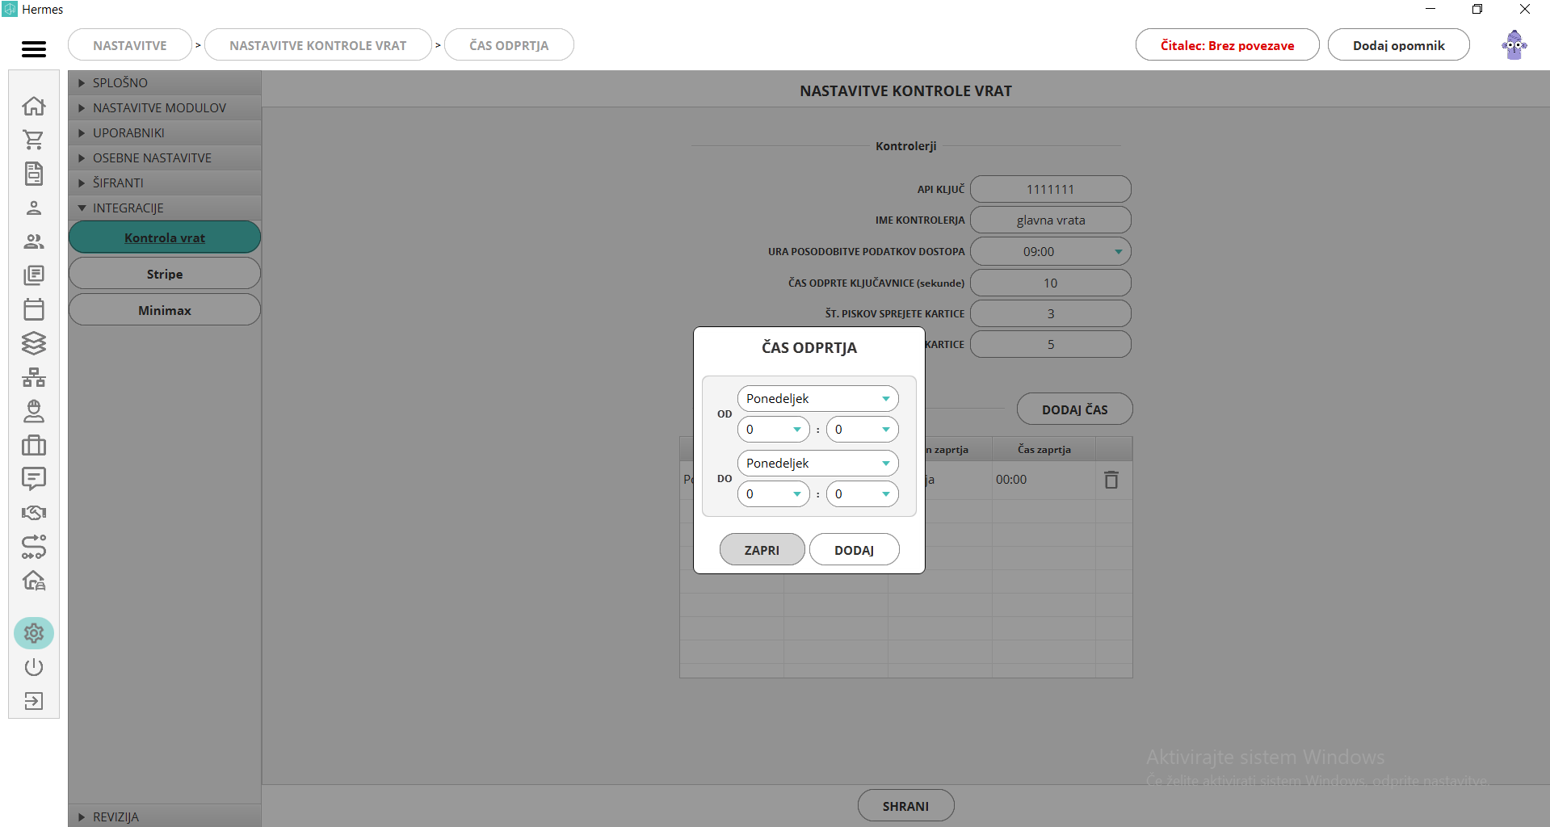Open the Home icon in sidebar

coord(34,106)
